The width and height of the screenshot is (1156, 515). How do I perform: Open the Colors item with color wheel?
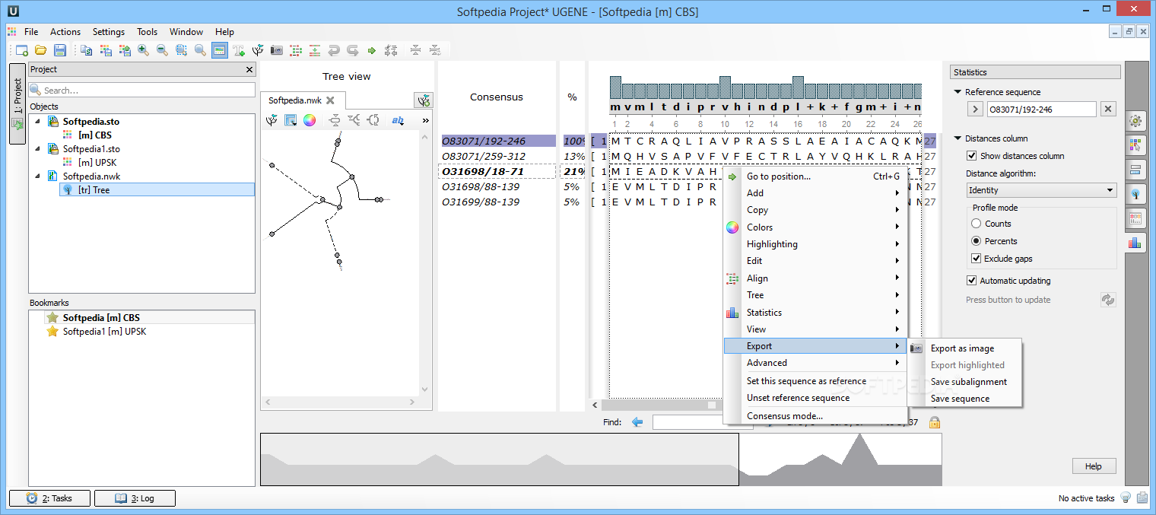click(814, 227)
